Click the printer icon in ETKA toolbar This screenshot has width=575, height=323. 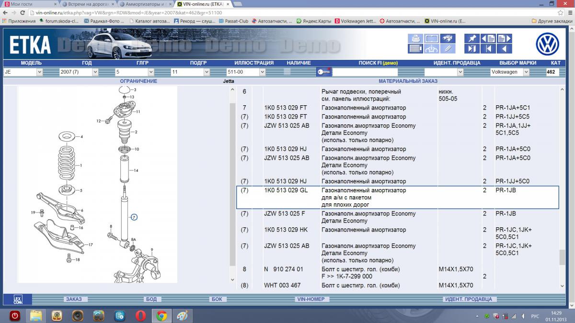(415, 38)
